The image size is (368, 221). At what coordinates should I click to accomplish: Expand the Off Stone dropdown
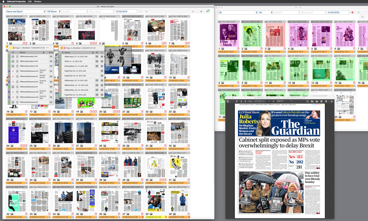[53, 12]
